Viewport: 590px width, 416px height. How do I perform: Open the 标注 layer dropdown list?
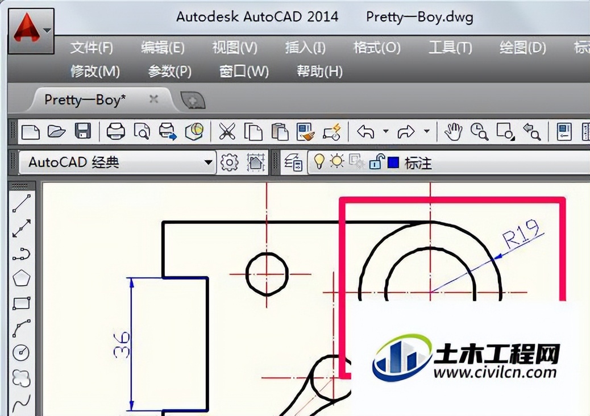(450, 163)
